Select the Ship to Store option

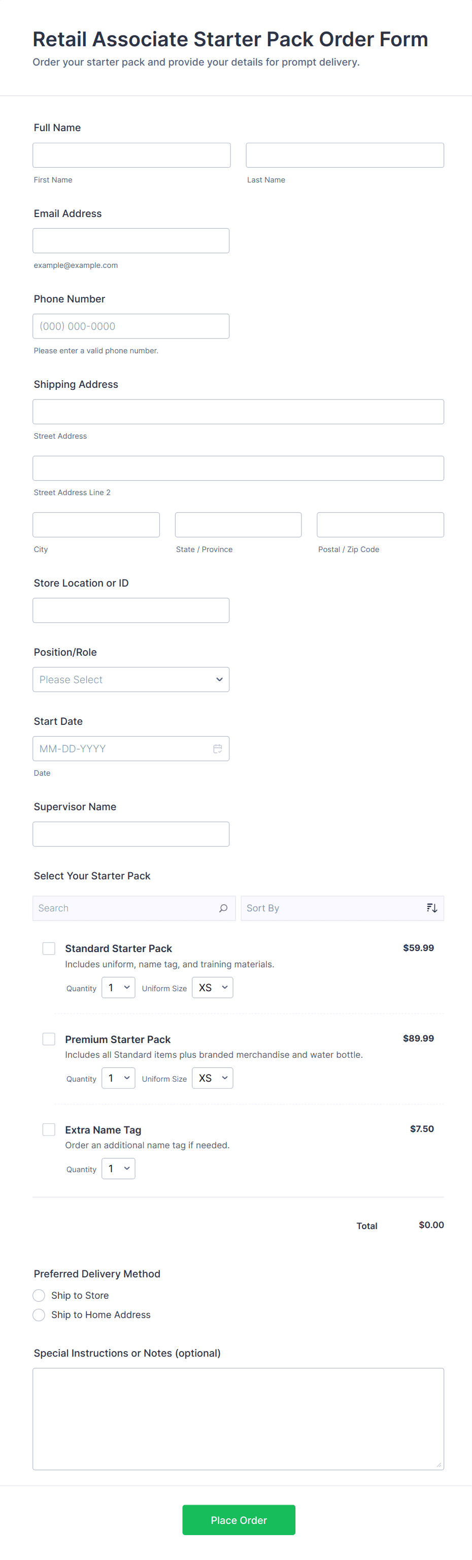[x=39, y=1295]
